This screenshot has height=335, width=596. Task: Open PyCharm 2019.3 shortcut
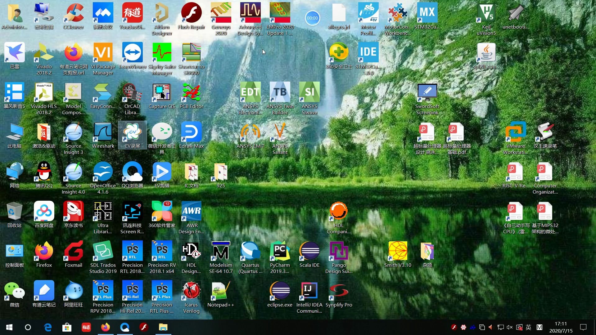280,257
